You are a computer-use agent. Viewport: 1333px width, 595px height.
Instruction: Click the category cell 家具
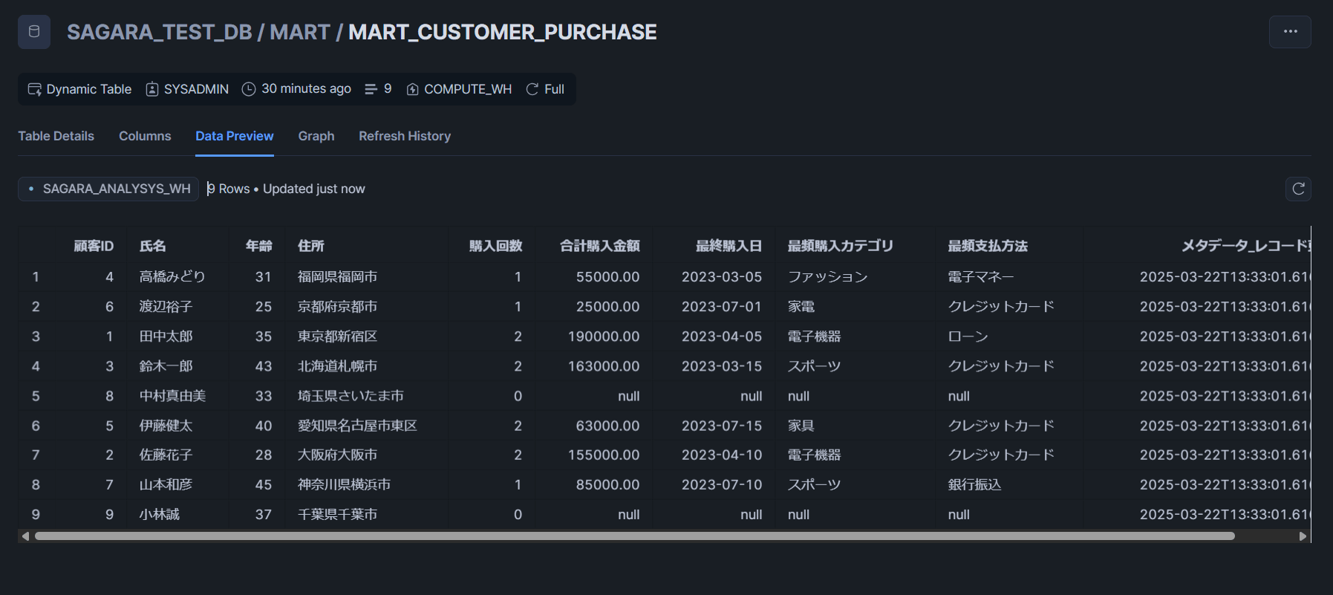pyautogui.click(x=801, y=426)
